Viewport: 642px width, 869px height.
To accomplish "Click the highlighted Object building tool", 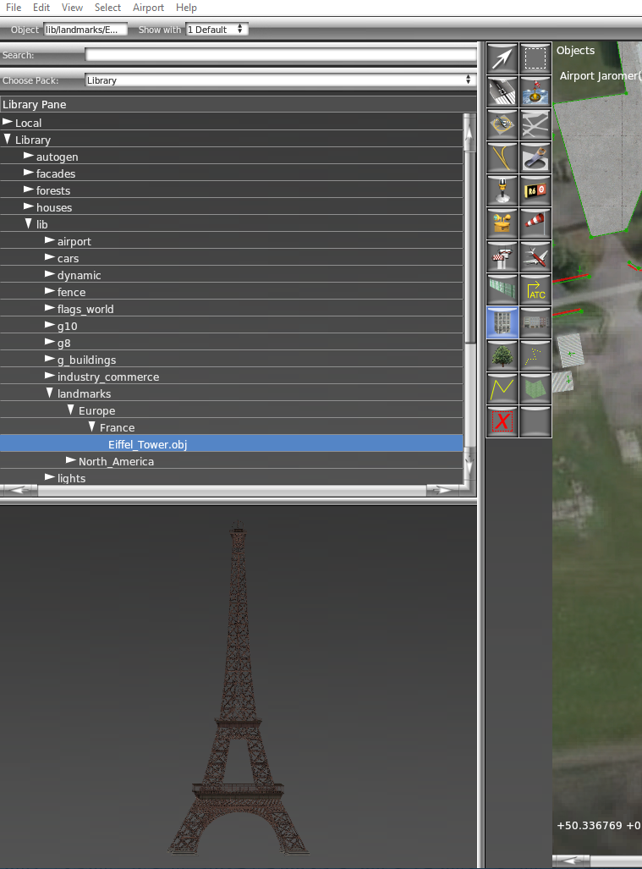I will tap(502, 322).
